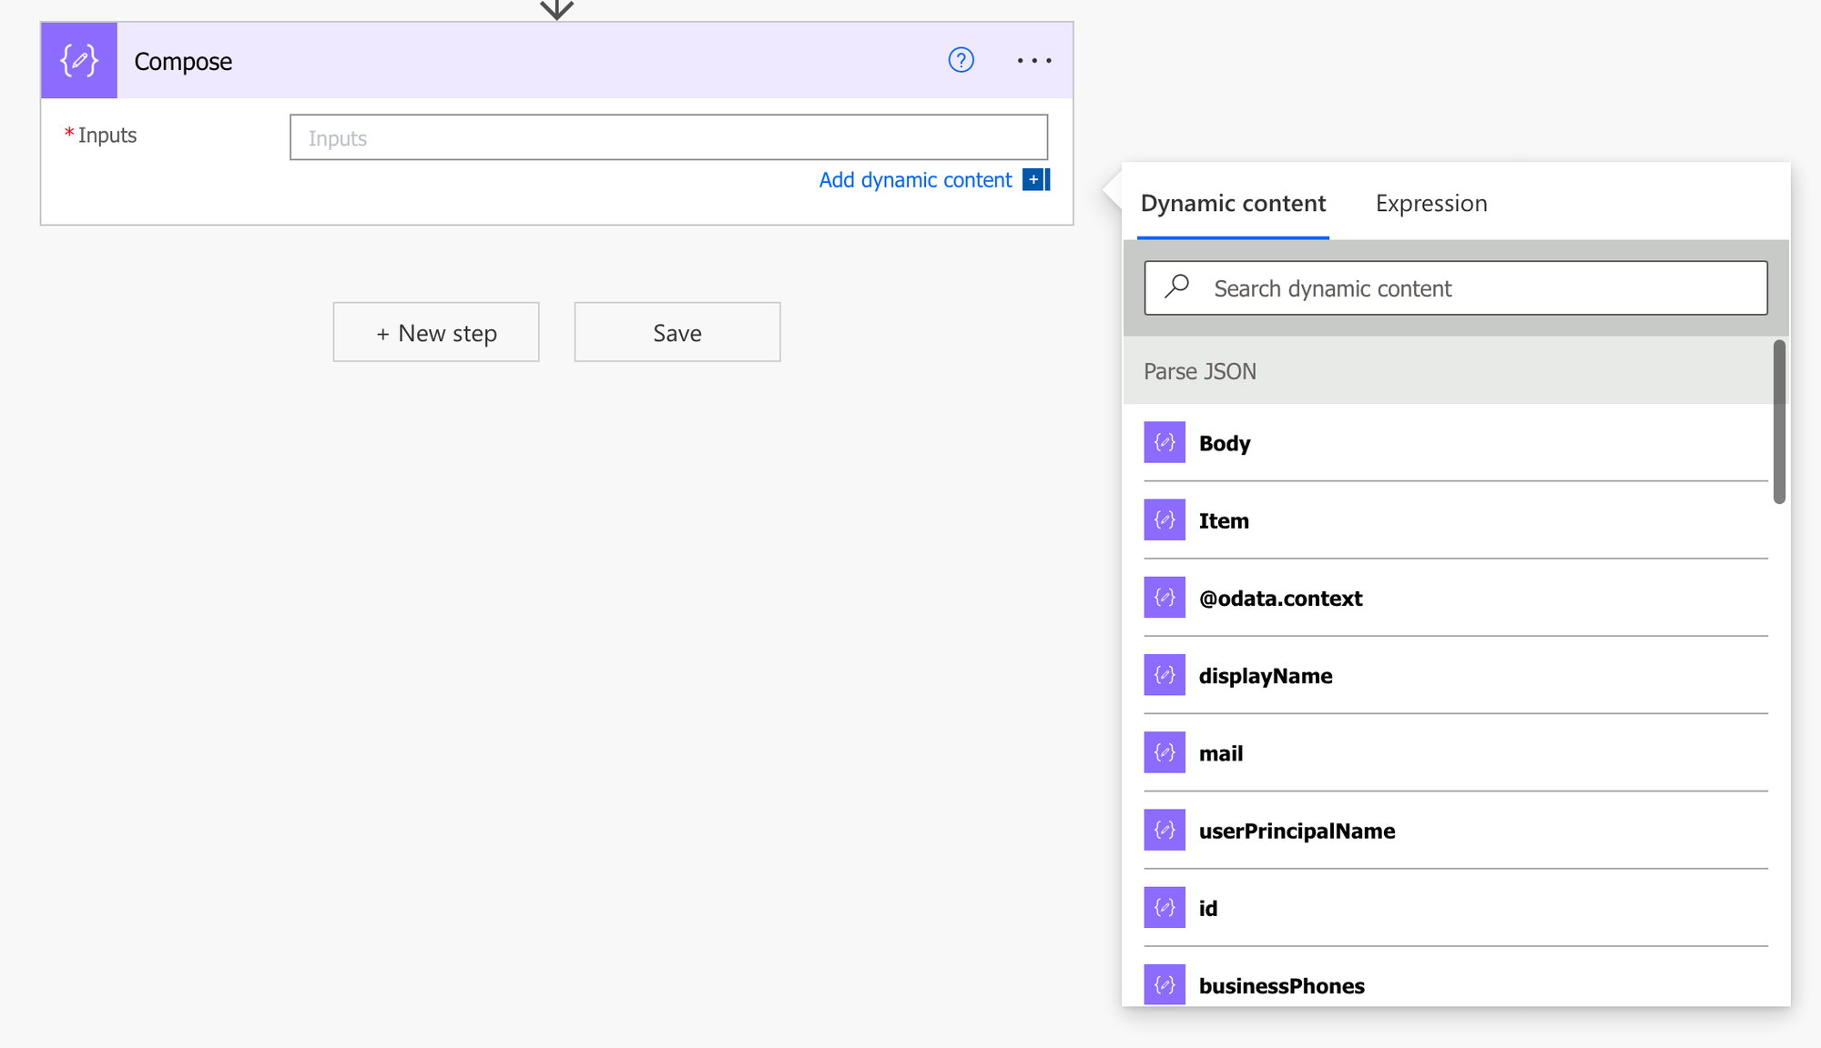This screenshot has height=1048, width=1821.
Task: Open help for the Compose step
Action: click(x=961, y=60)
